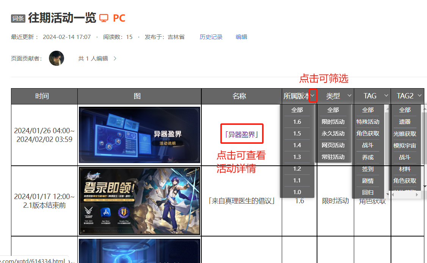Screen dimensions: 427x263
Task: Select version 1.6 in version filter
Action: 297,122
